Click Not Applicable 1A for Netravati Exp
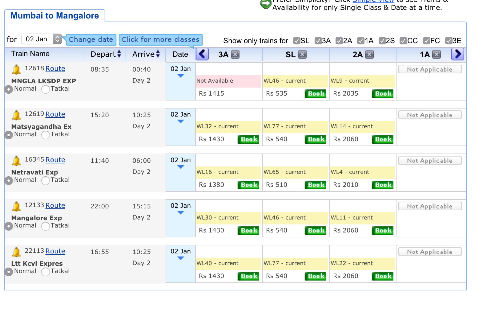Image resolution: width=495 pixels, height=320 pixels. coord(430,161)
